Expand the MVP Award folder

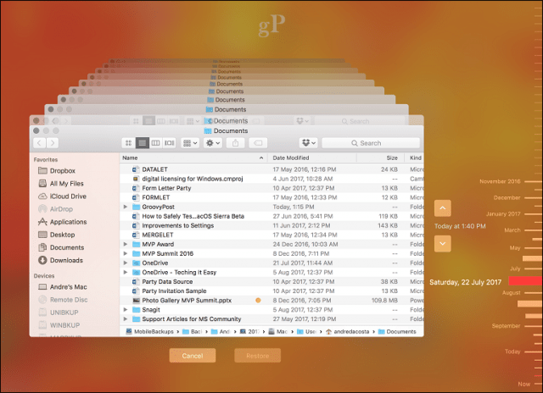coord(126,244)
